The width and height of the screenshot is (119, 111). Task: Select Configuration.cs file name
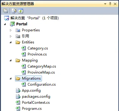(x=42, y=84)
